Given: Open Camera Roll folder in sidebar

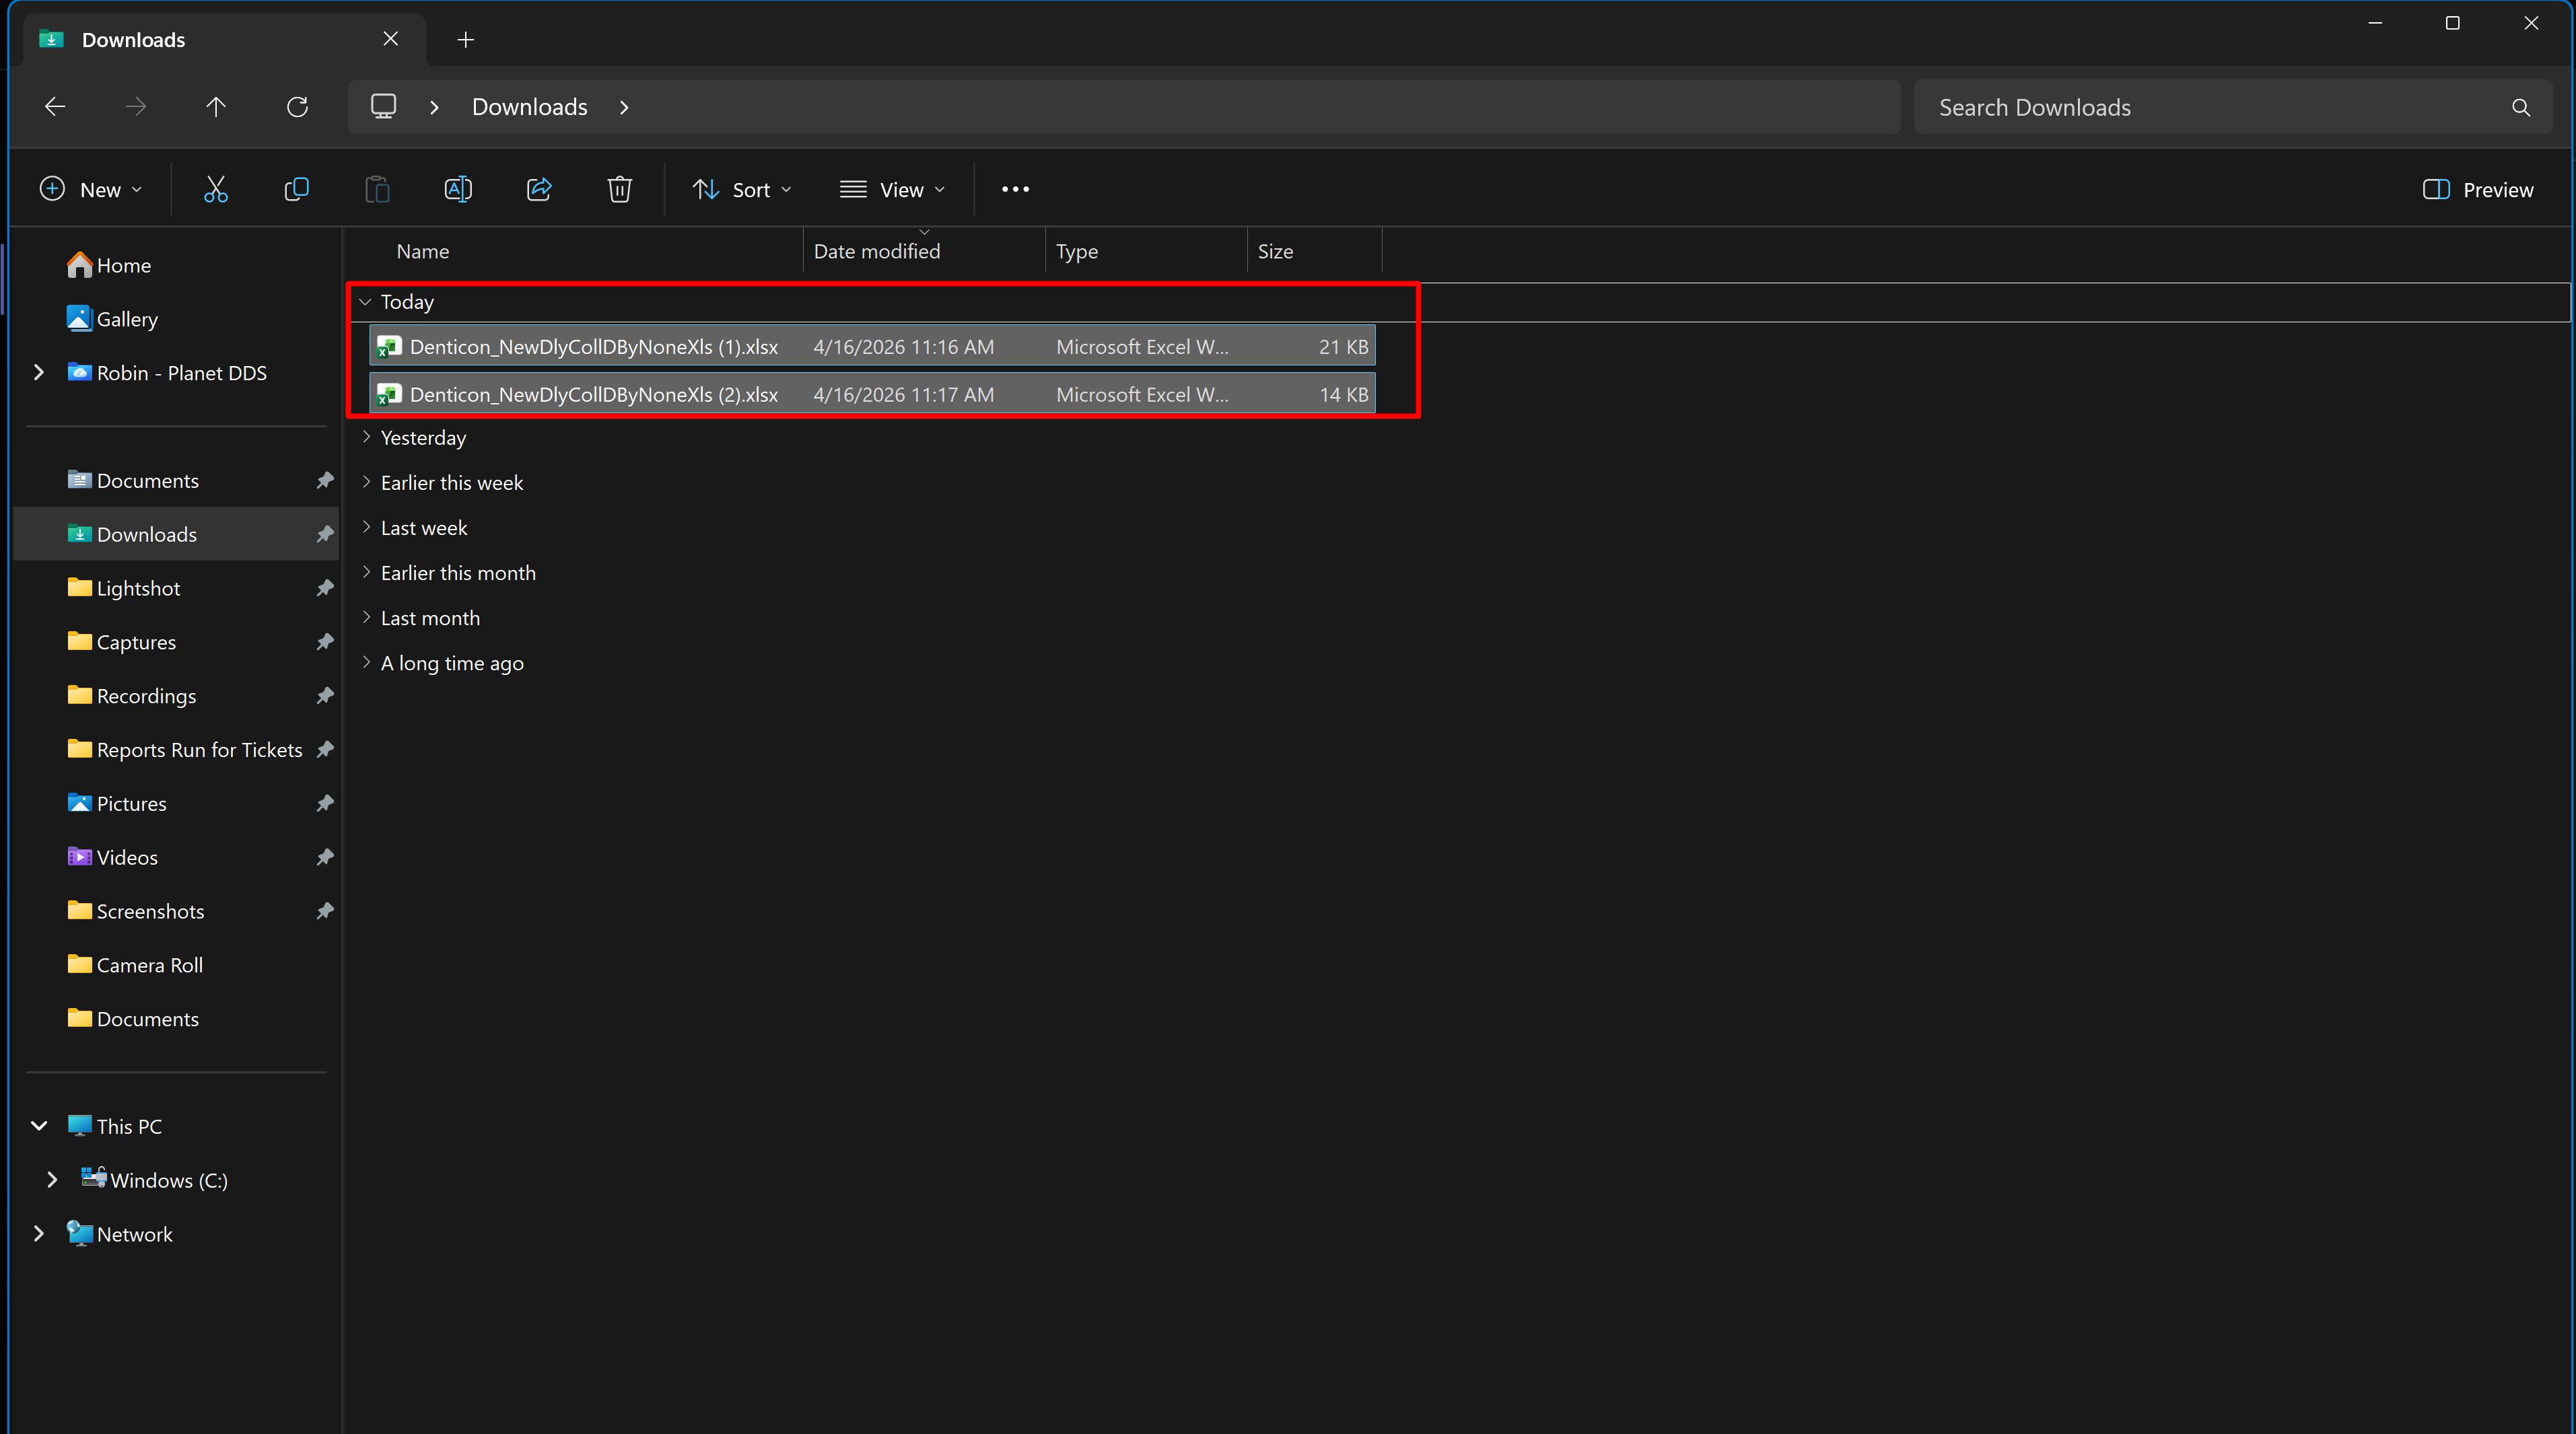Looking at the screenshot, I should point(135,964).
